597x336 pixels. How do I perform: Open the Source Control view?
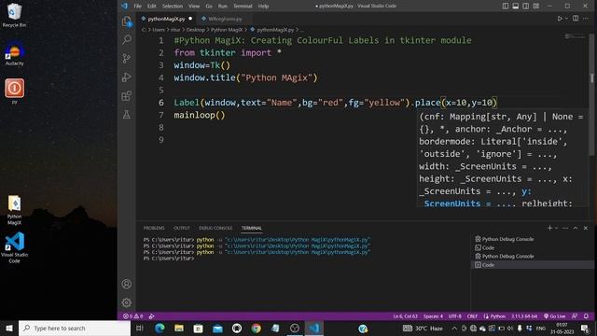pyautogui.click(x=127, y=58)
